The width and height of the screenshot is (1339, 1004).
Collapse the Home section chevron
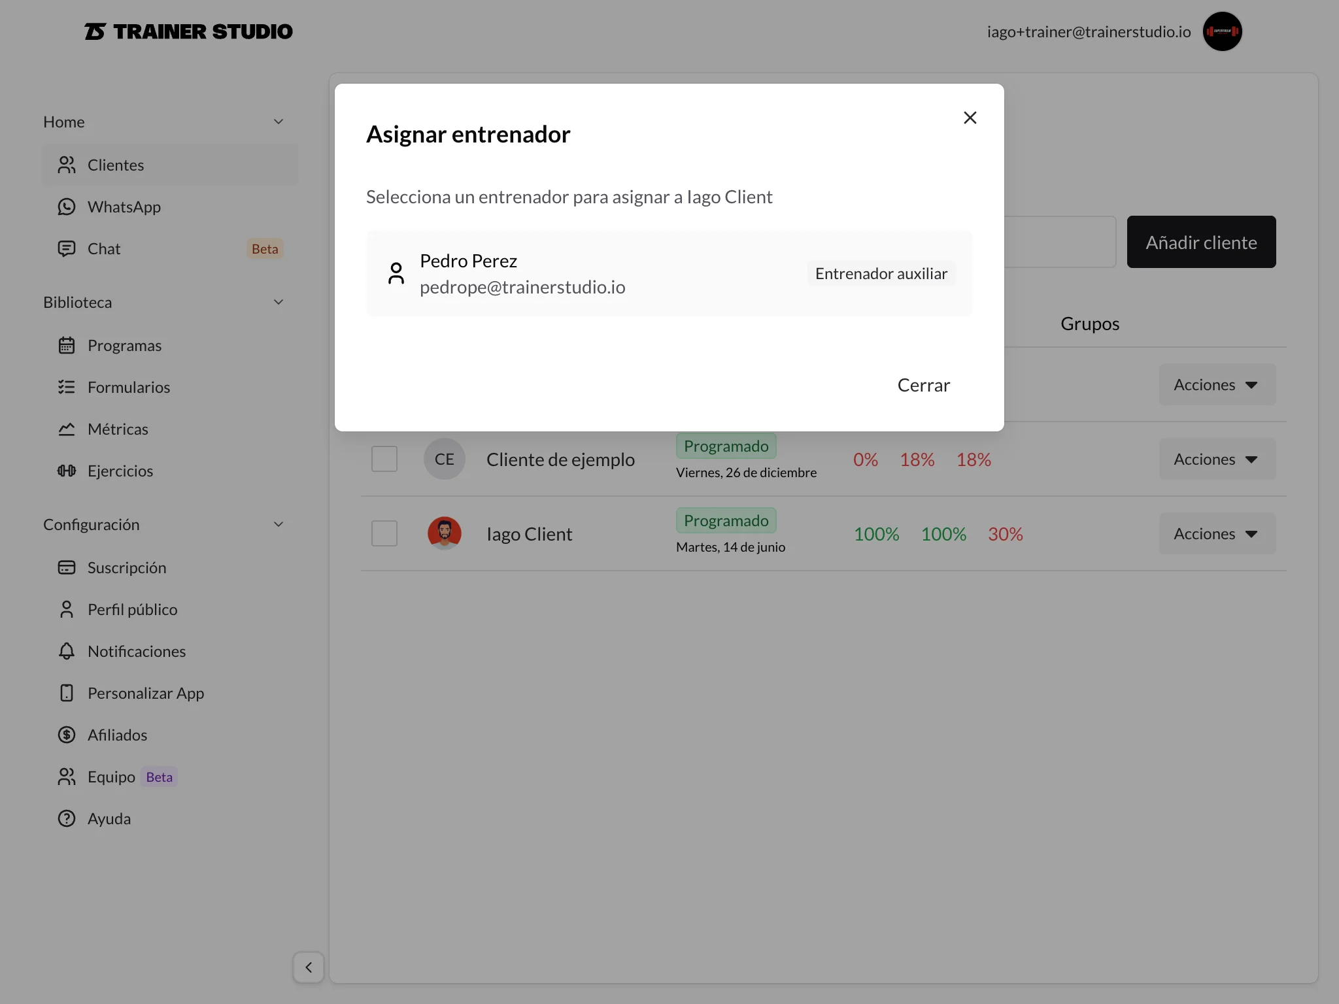pos(279,122)
